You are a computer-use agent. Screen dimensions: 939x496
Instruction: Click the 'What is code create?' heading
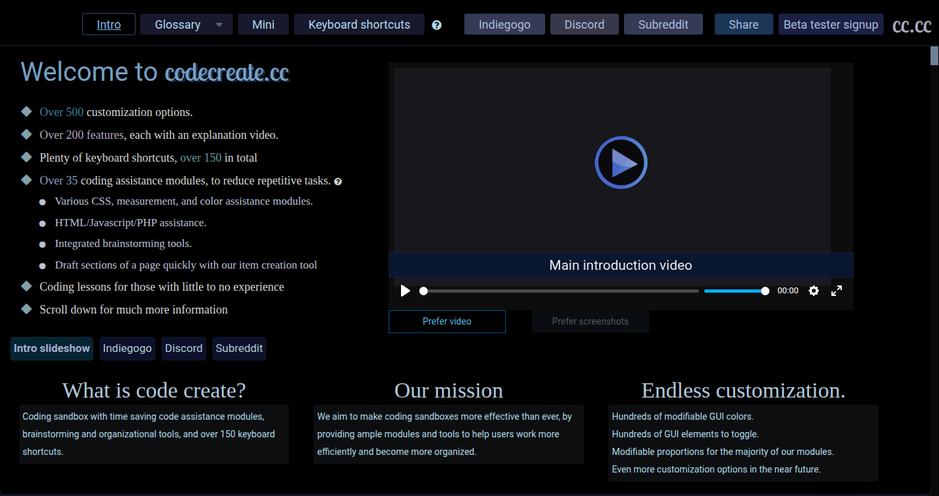pyautogui.click(x=154, y=390)
